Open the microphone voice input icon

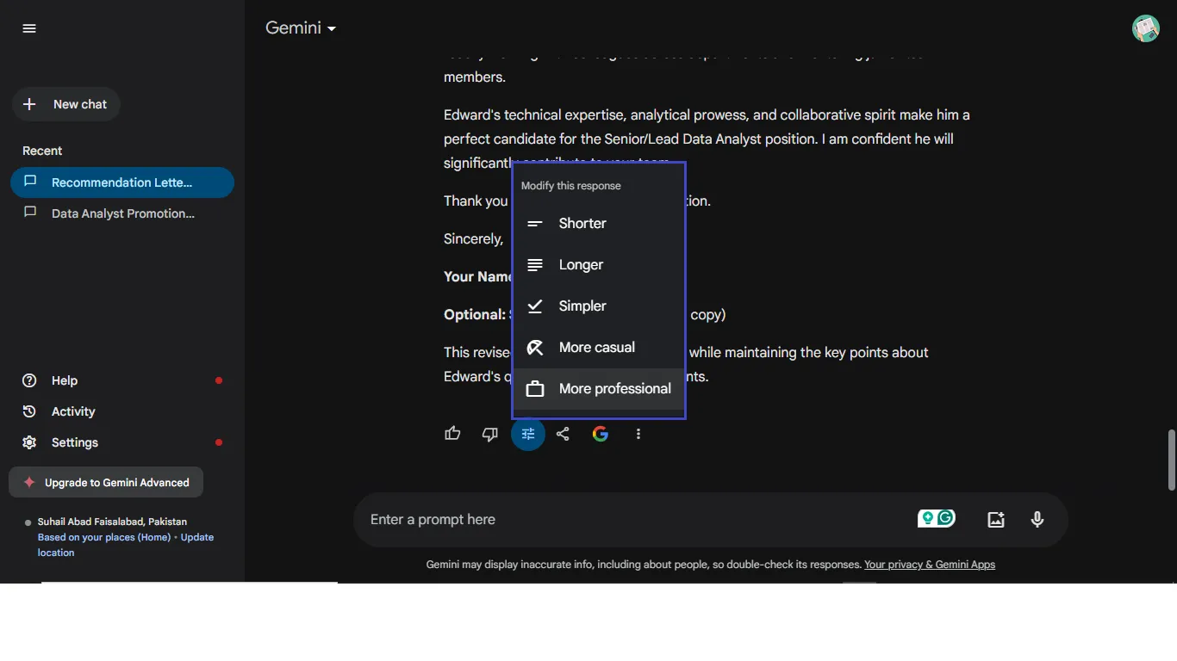[x=1037, y=519]
